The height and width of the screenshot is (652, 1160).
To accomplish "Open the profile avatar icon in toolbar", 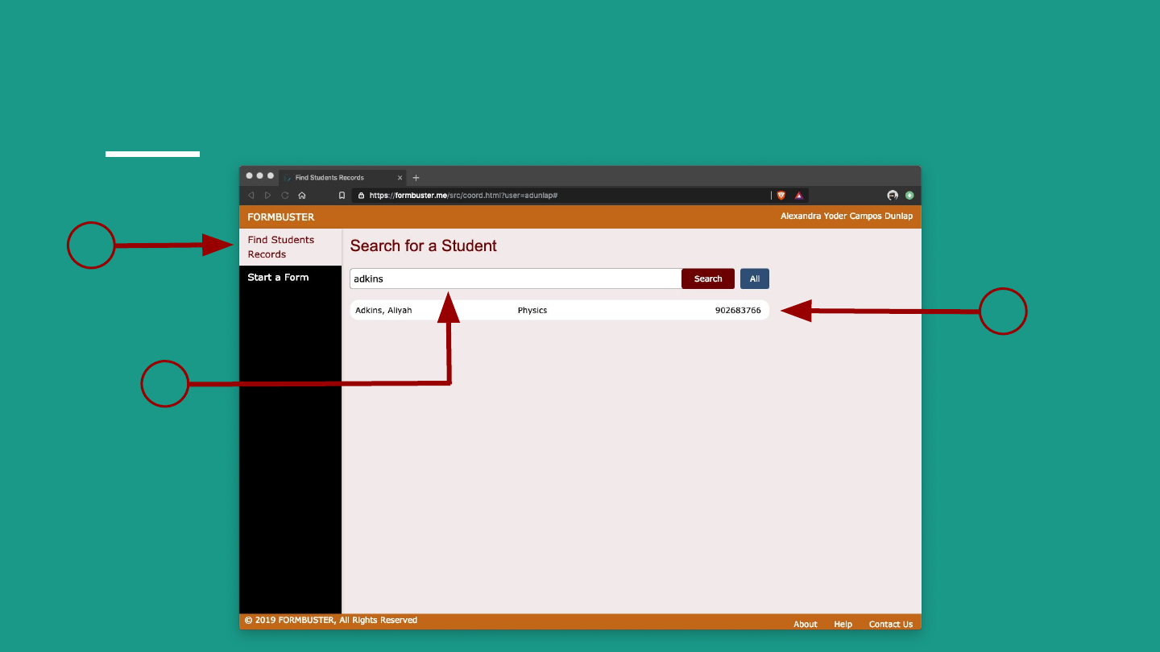I will click(x=893, y=196).
